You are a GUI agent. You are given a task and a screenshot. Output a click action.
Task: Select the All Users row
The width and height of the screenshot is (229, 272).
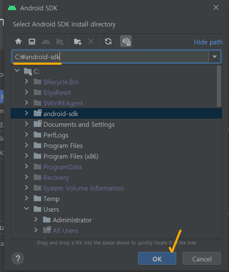tap(116, 231)
